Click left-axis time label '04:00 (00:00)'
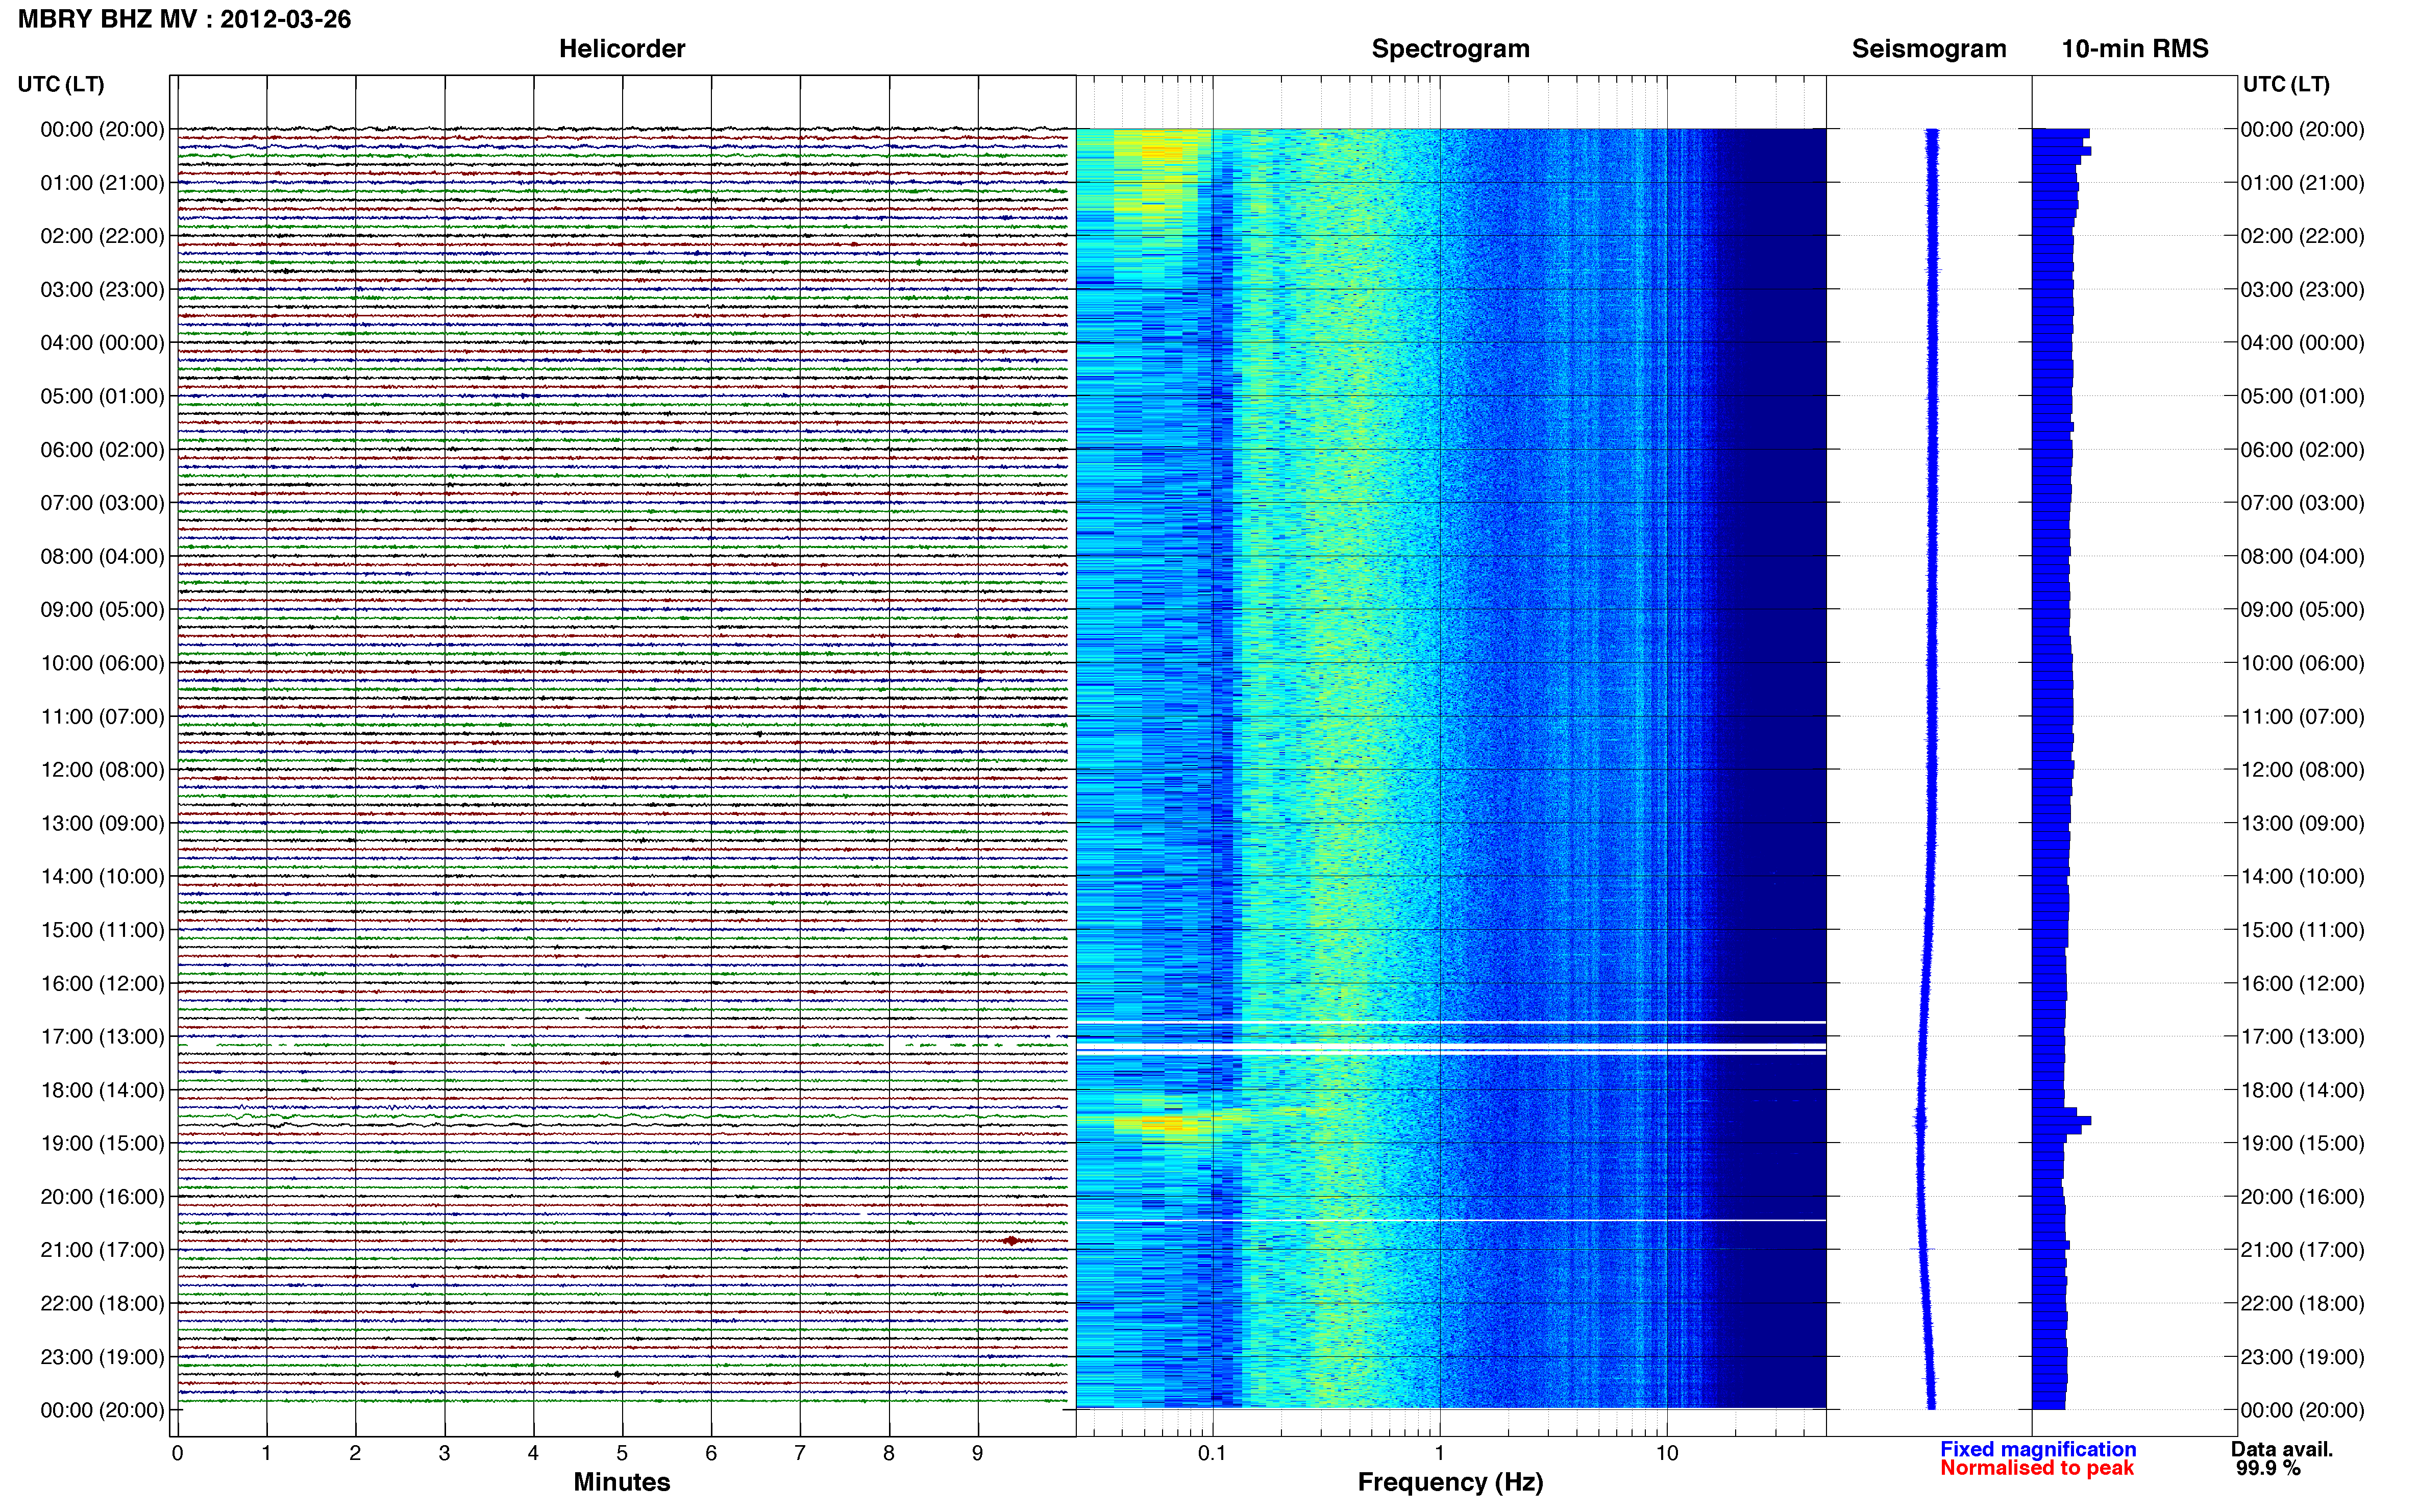Image resolution: width=2419 pixels, height=1512 pixels. coord(102,343)
